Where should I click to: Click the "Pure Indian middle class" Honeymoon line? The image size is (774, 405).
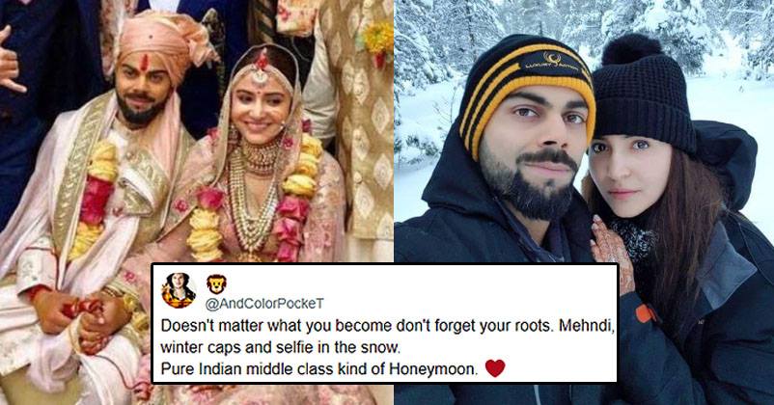point(319,368)
